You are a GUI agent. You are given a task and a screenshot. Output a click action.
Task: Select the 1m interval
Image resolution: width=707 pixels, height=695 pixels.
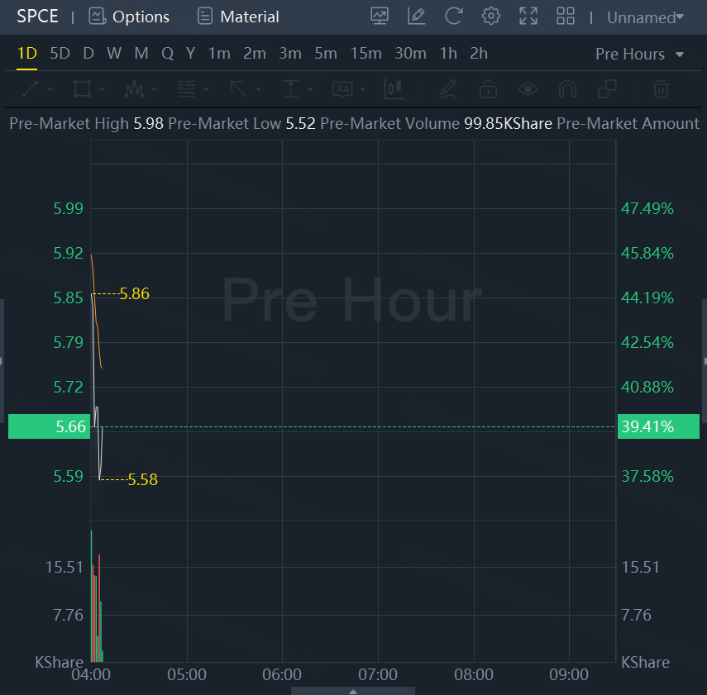219,54
